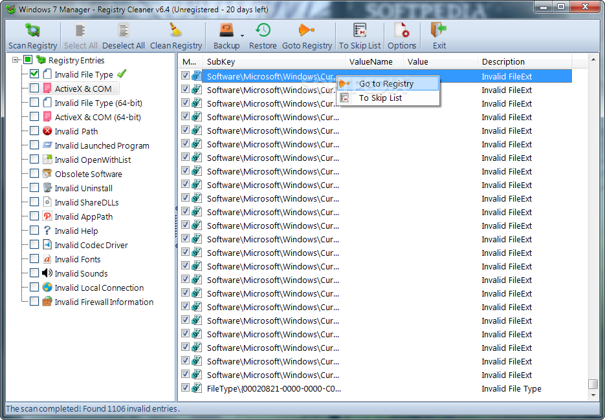Select the Invalid Codec Driver label
Screen dimensions: 605x420
click(91, 245)
